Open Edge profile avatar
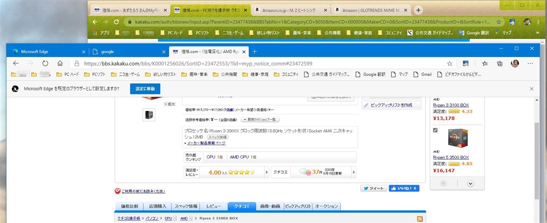 (515, 63)
